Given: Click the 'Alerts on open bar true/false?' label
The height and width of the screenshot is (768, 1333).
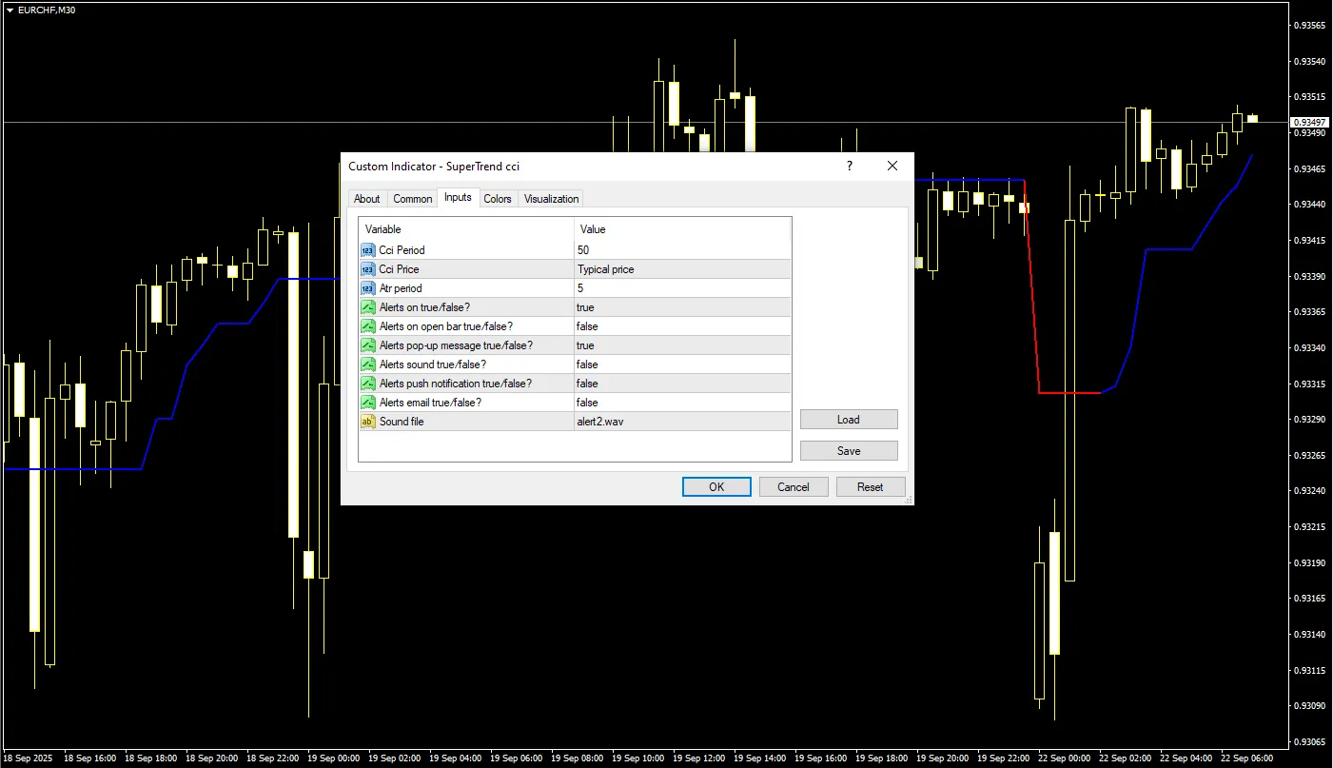Looking at the screenshot, I should pyautogui.click(x=446, y=326).
